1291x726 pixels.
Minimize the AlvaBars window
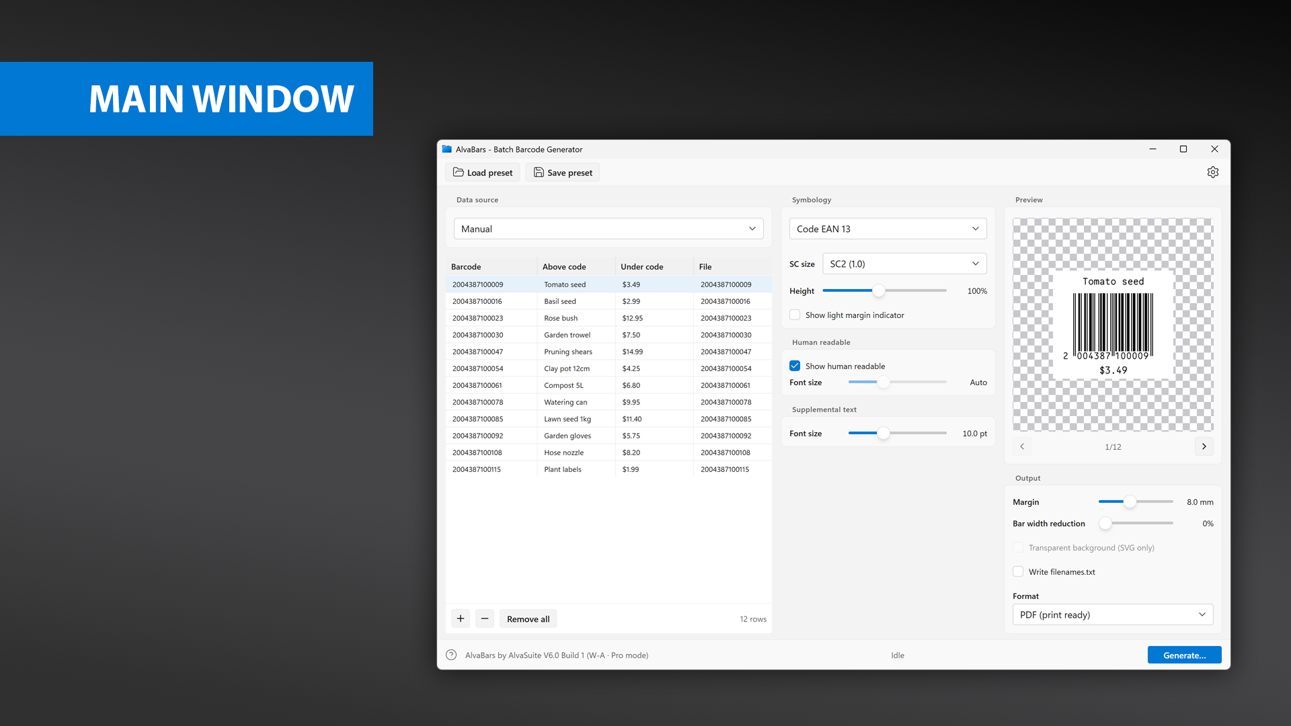1152,149
